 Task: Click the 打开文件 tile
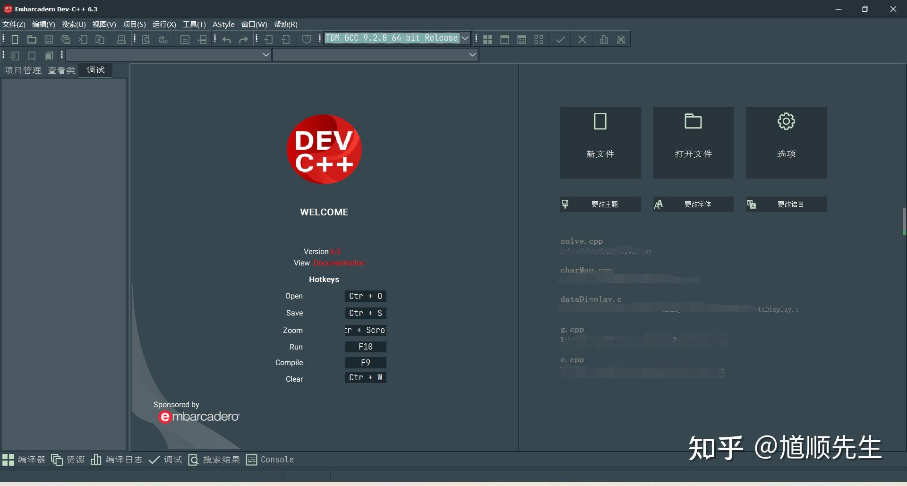pos(693,143)
